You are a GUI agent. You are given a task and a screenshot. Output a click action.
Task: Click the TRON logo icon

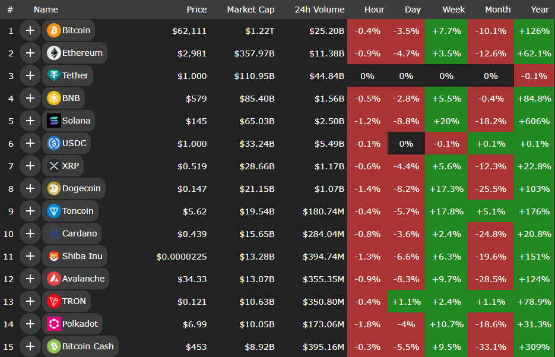(53, 301)
